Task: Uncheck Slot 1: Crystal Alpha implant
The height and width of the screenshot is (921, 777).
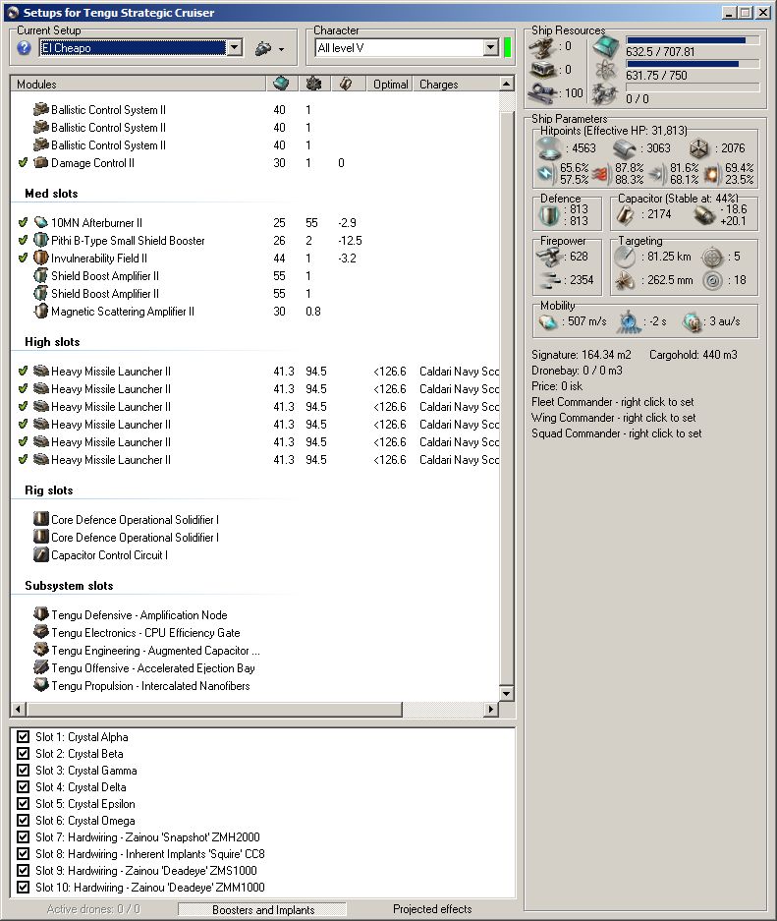Action: pyautogui.click(x=23, y=736)
